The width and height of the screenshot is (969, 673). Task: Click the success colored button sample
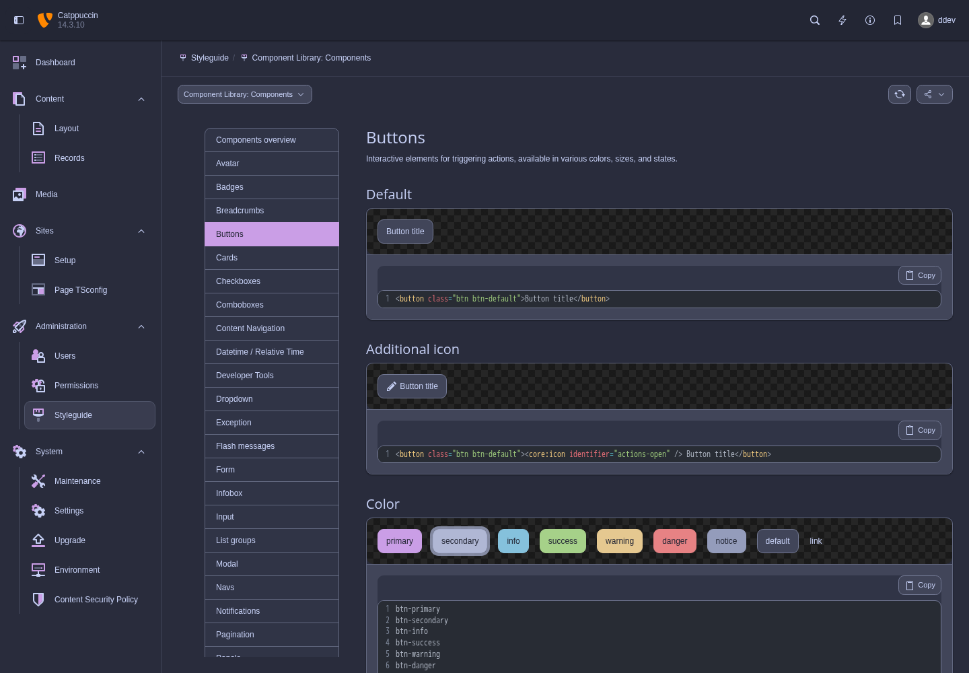(x=563, y=541)
